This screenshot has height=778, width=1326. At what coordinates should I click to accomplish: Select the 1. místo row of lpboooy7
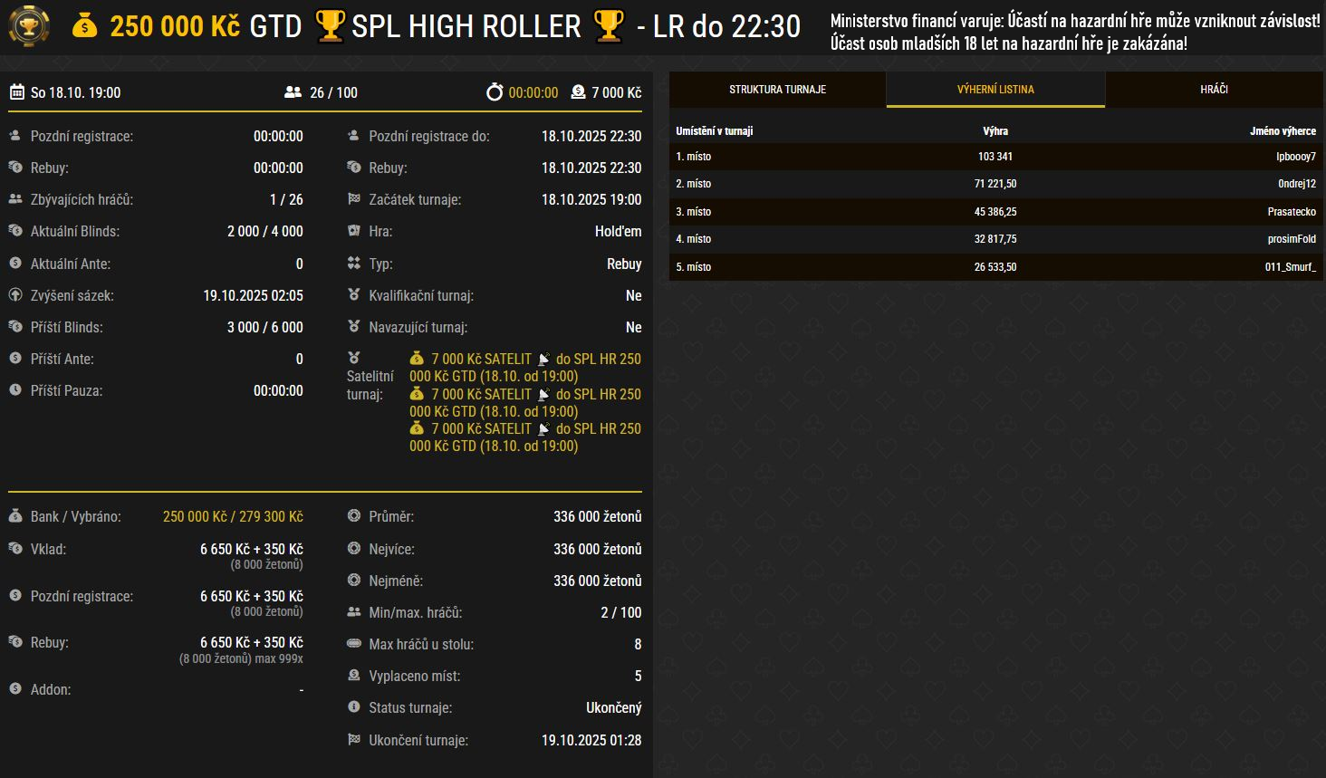tap(995, 157)
